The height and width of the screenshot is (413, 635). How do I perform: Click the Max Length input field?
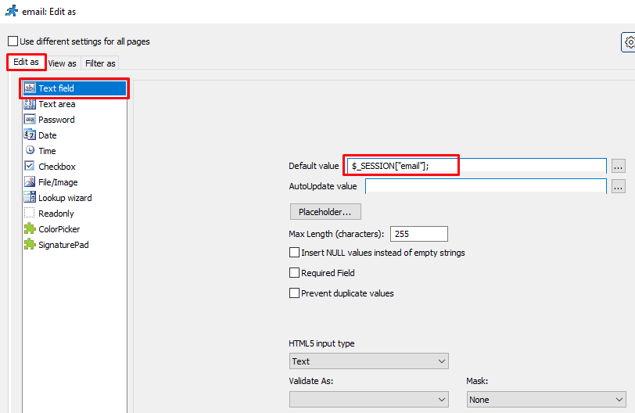(420, 234)
